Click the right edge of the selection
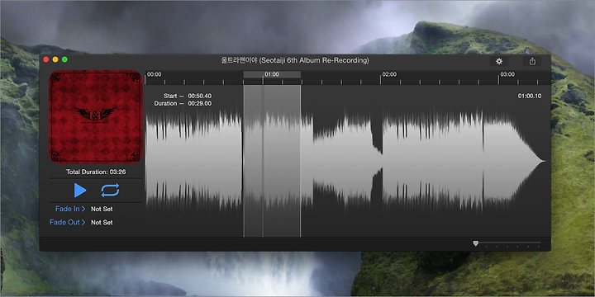Viewport: 595px width, 297px height. pyautogui.click(x=301, y=161)
